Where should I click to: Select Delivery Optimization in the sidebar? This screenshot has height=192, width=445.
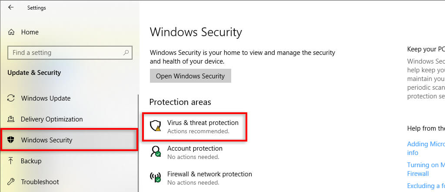[51, 119]
